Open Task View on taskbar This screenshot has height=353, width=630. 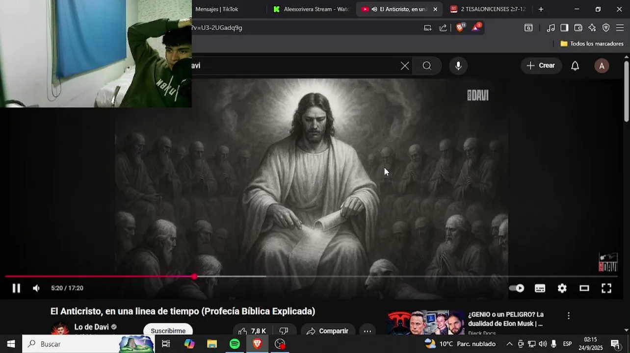pos(166,344)
